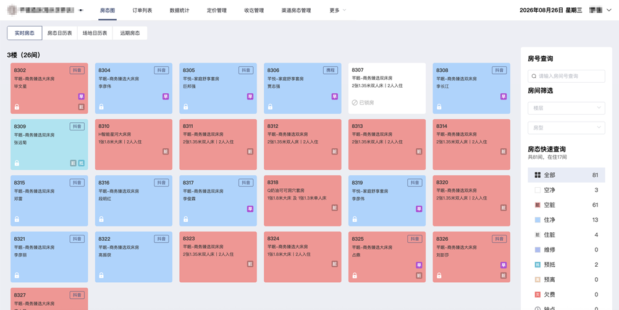
Task: Open the 房态图 tab
Action: 107,10
